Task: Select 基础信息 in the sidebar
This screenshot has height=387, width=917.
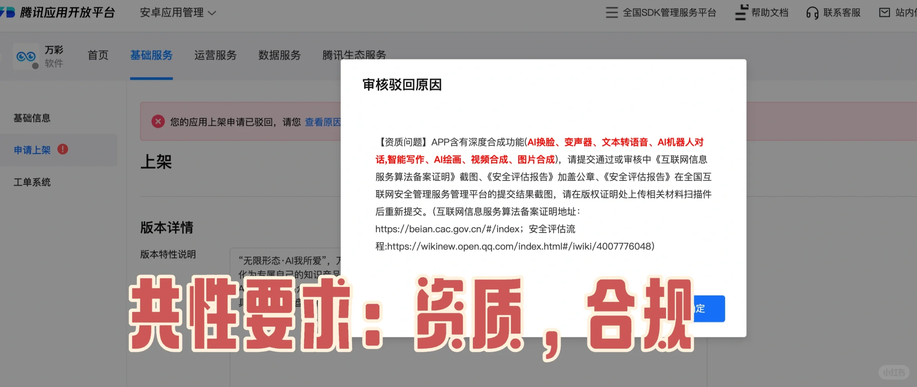Action: pyautogui.click(x=32, y=118)
